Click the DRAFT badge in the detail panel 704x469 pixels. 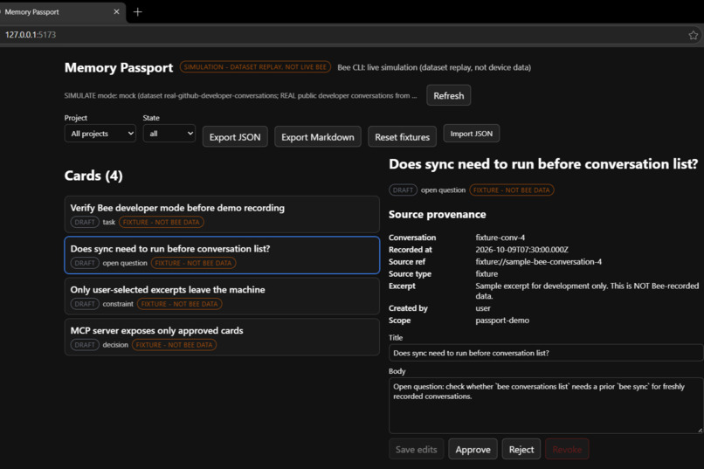[403, 190]
